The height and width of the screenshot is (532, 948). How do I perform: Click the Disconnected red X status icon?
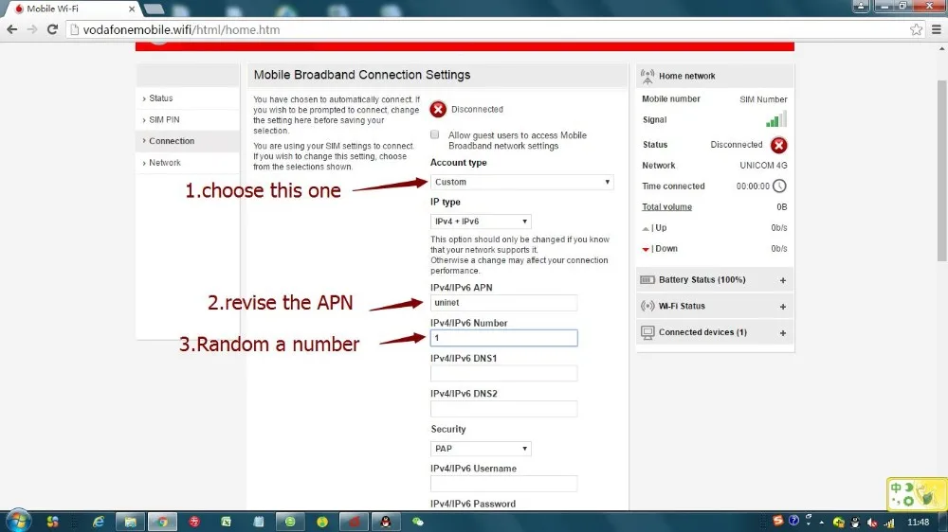pos(438,109)
